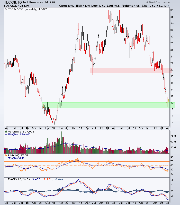Select the red resistance zone near 20
The height and width of the screenshot is (205, 180).
point(131,70)
